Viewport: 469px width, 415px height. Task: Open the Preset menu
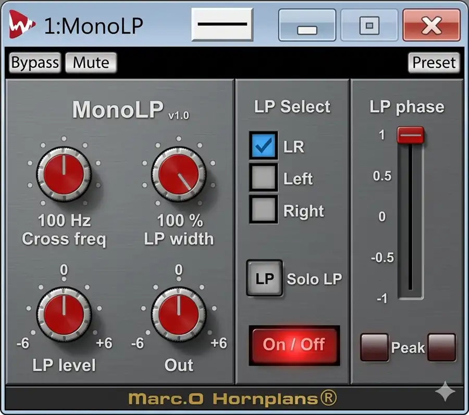tap(434, 63)
